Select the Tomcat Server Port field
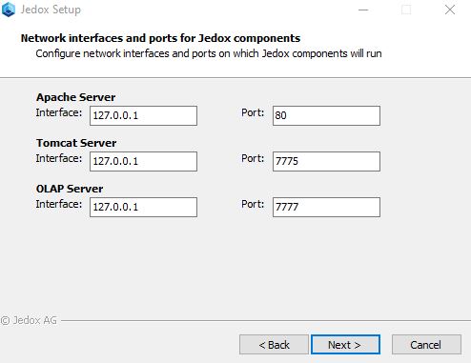471x363 pixels. point(326,161)
